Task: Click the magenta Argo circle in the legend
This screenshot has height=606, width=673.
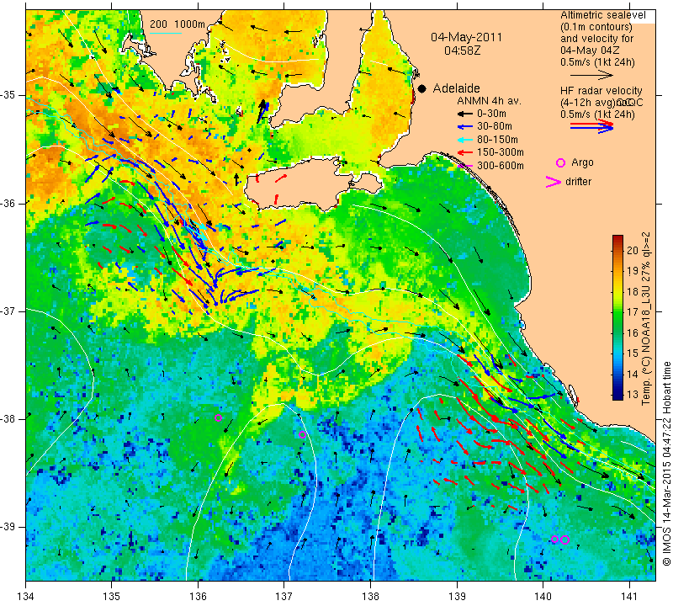Action: pos(560,162)
